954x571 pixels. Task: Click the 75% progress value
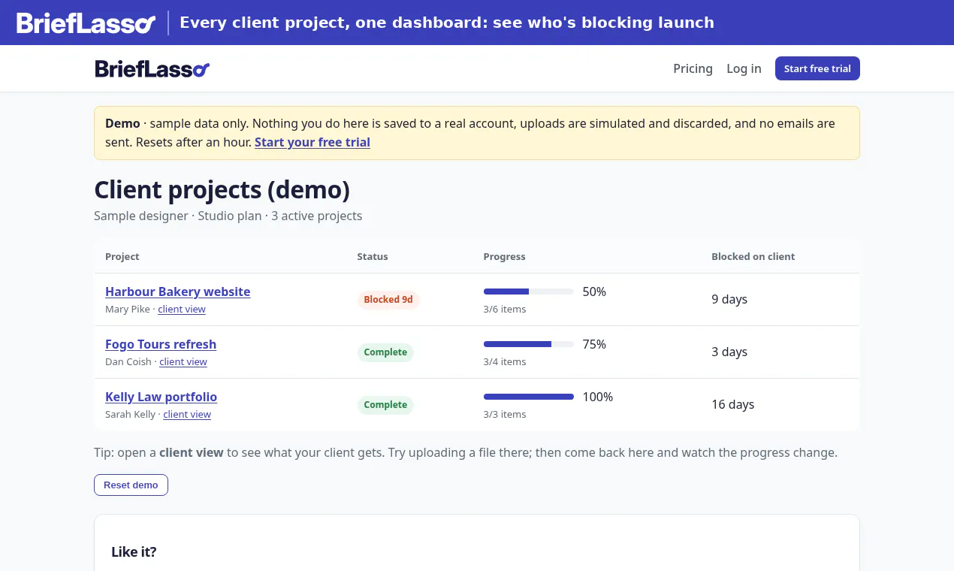tap(594, 344)
